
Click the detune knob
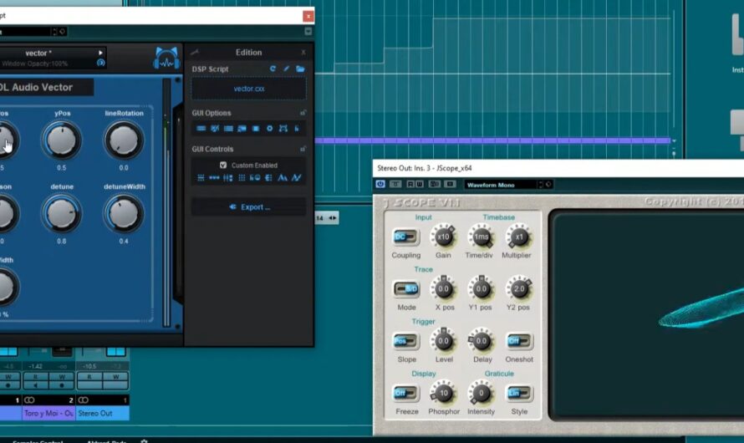point(62,213)
